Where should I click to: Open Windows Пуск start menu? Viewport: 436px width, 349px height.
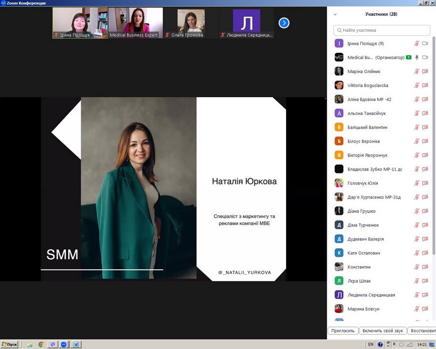[10, 345]
